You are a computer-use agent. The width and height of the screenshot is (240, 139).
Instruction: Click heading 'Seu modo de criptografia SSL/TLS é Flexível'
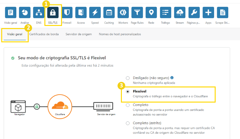(x=62, y=58)
